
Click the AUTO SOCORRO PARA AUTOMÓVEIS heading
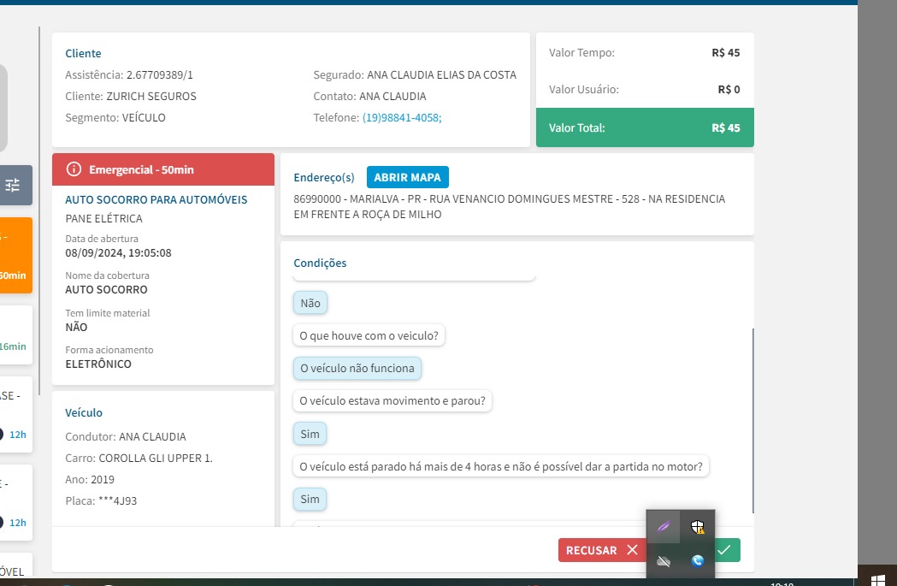click(156, 199)
